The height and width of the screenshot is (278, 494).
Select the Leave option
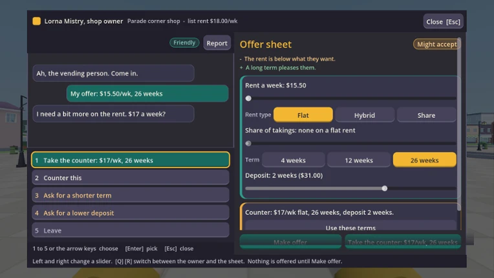(131, 230)
